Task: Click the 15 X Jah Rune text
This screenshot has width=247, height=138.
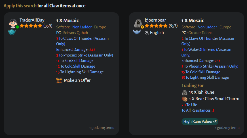Action: (x=201, y=92)
